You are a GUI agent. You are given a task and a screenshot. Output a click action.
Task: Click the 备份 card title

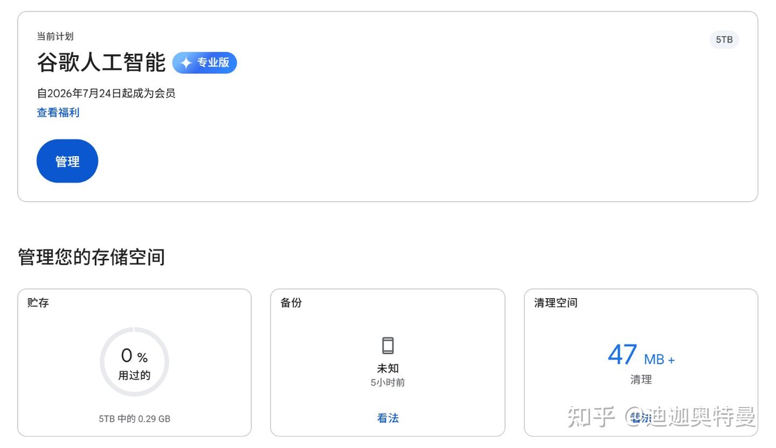(291, 303)
